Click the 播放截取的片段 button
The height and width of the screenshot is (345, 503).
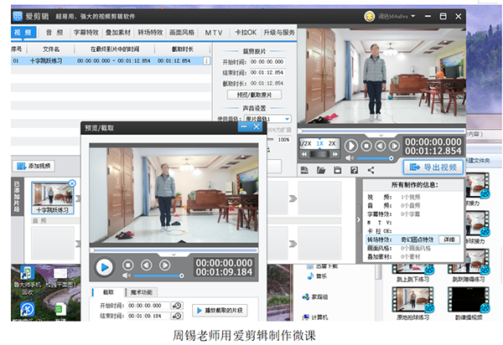220,311
